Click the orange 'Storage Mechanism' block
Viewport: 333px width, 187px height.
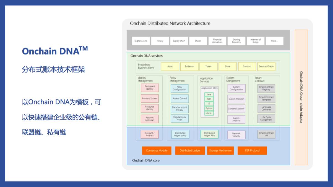click(220, 150)
